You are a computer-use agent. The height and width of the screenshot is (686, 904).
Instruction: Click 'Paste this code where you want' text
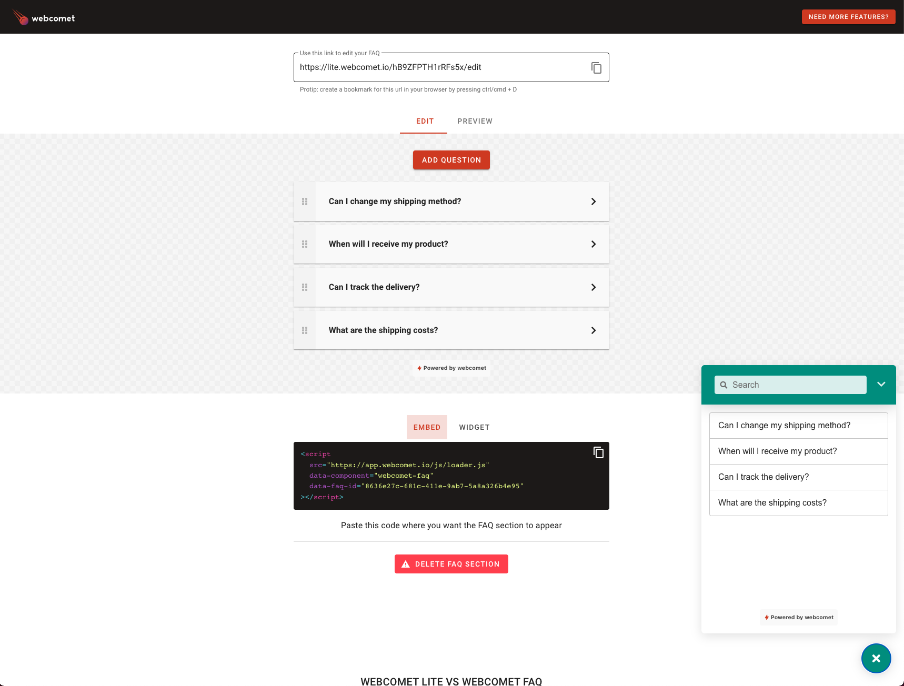451,526
